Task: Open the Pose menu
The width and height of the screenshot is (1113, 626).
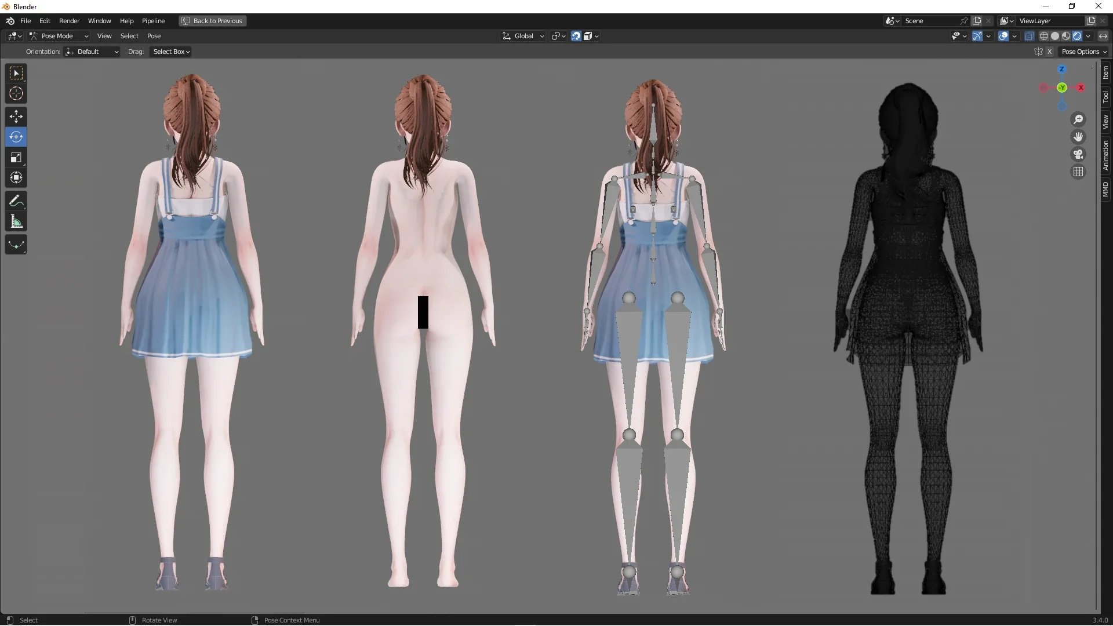Action: (154, 35)
